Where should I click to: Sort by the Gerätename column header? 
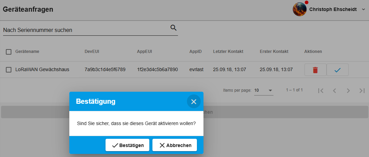click(x=27, y=52)
